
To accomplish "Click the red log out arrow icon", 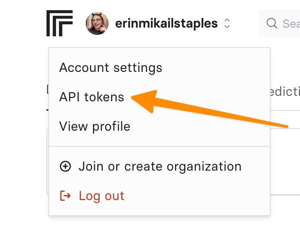I will 65,196.
